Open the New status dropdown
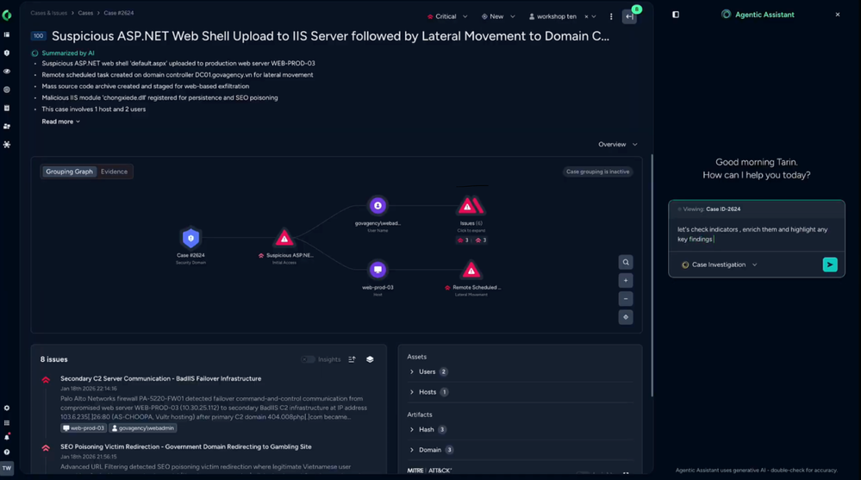Screen dimensions: 861x480 coord(498,16)
